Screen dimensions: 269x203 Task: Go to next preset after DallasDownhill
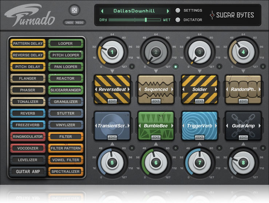pos(168,11)
